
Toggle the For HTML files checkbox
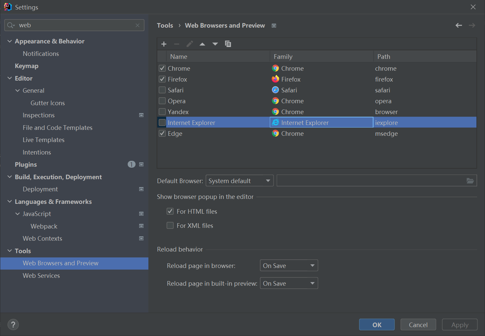pos(170,211)
